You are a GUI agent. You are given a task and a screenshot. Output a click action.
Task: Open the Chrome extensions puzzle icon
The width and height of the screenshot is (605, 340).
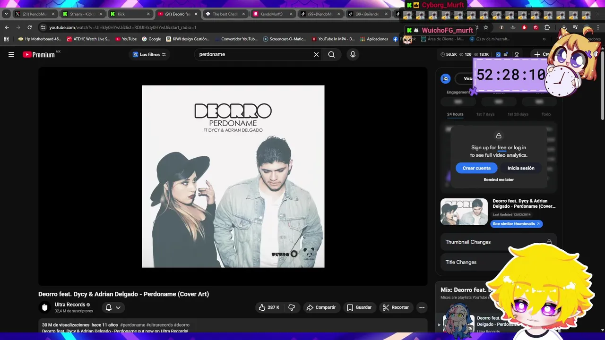547,27
